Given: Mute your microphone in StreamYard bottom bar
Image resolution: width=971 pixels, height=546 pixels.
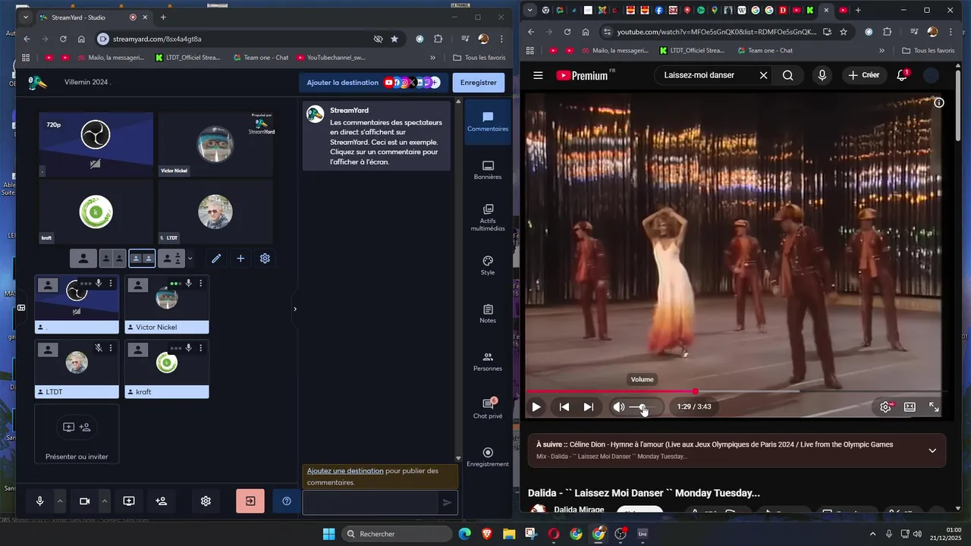Looking at the screenshot, I should (40, 501).
